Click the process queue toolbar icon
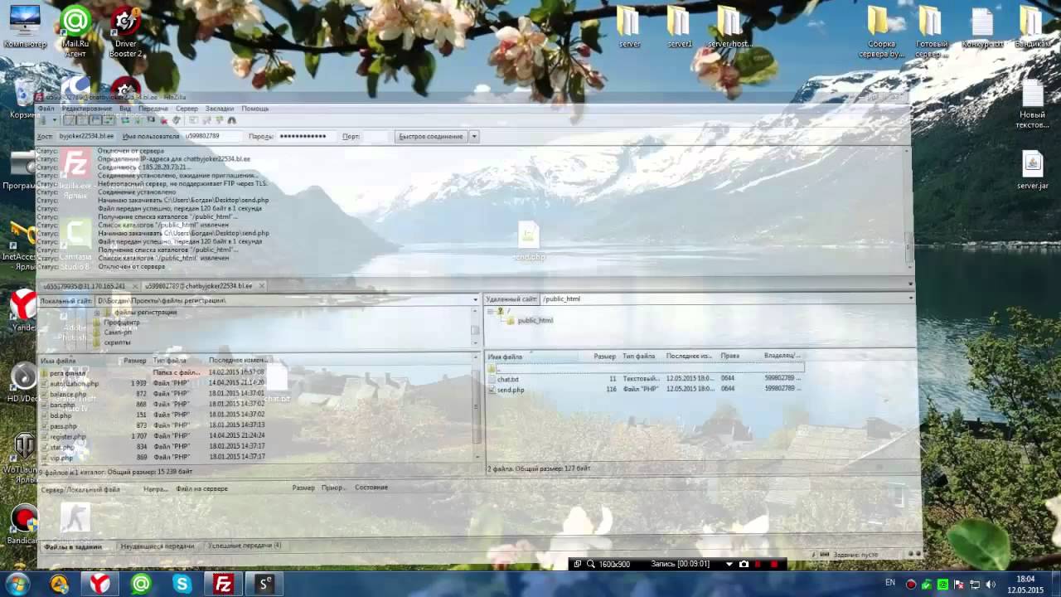The width and height of the screenshot is (1061, 597). click(x=138, y=120)
